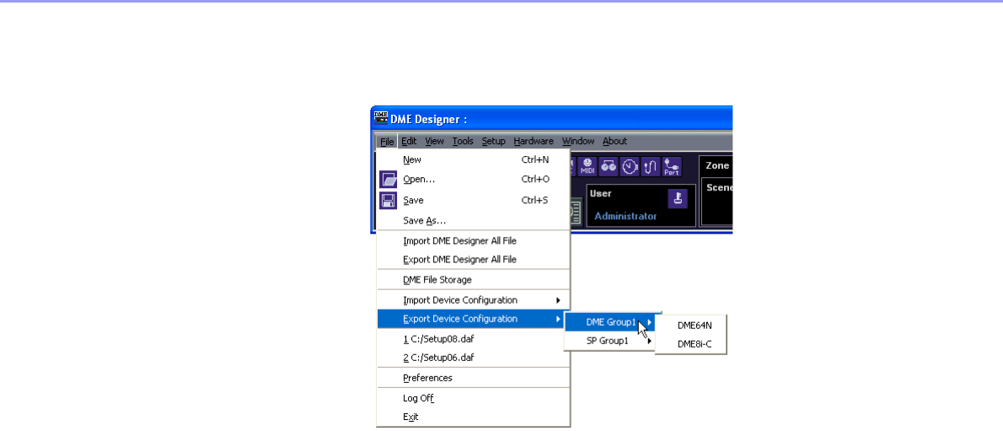Select DME64N as the export device
This screenshot has width=1003, height=431.
[691, 326]
